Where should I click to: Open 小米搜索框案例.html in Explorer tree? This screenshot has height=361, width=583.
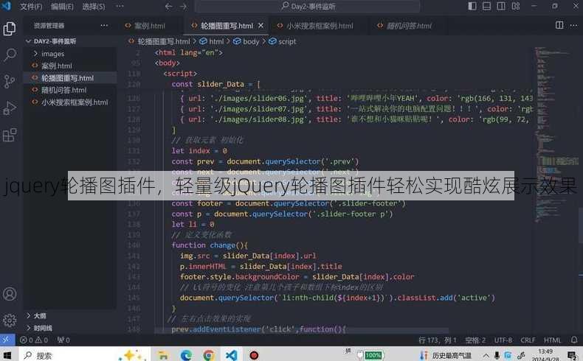click(75, 102)
